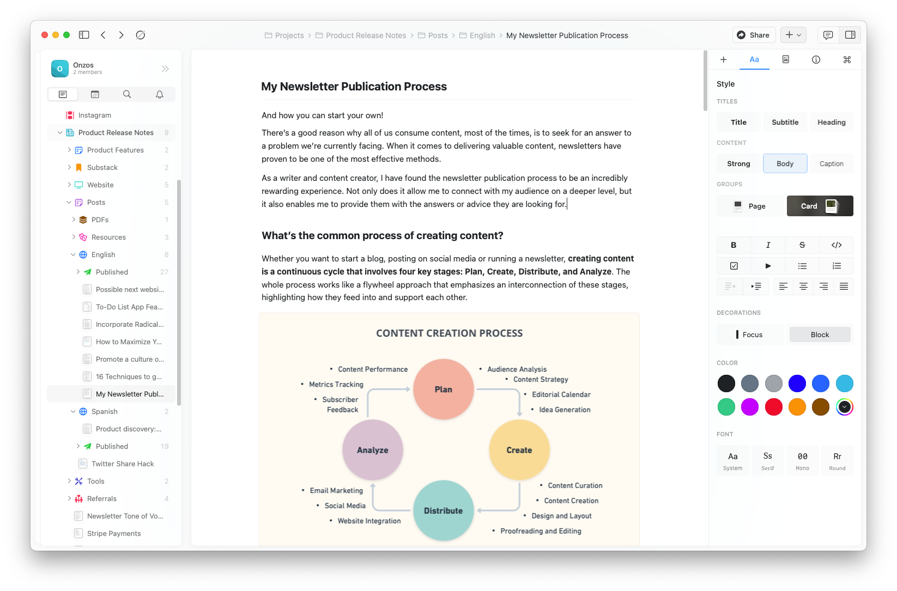This screenshot has height=591, width=897.
Task: Expand the PDFs folder
Action: coord(73,220)
